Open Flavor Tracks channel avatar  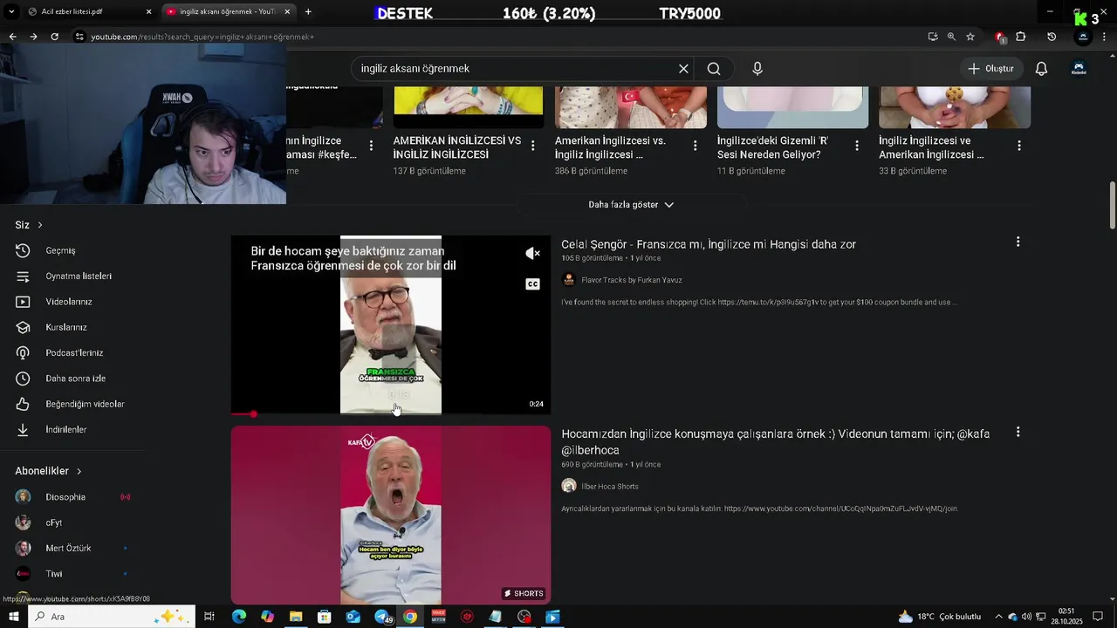[569, 280]
